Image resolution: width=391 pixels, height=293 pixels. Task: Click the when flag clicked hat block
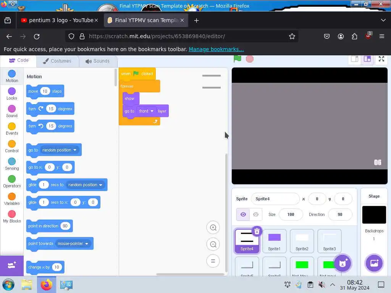[137, 74]
